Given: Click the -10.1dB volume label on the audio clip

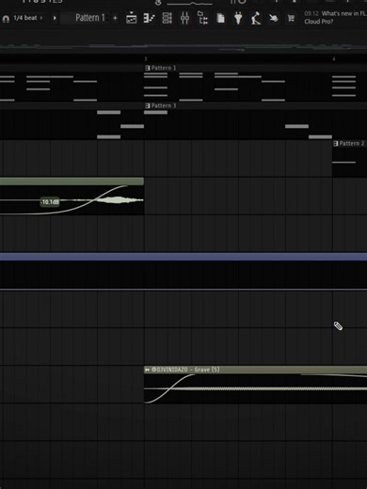Looking at the screenshot, I should click(x=50, y=202).
